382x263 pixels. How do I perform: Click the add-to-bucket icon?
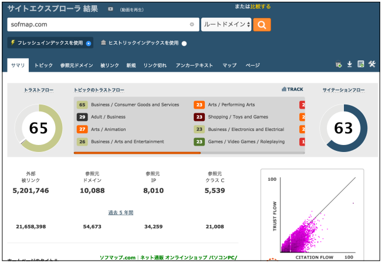[x=339, y=65]
